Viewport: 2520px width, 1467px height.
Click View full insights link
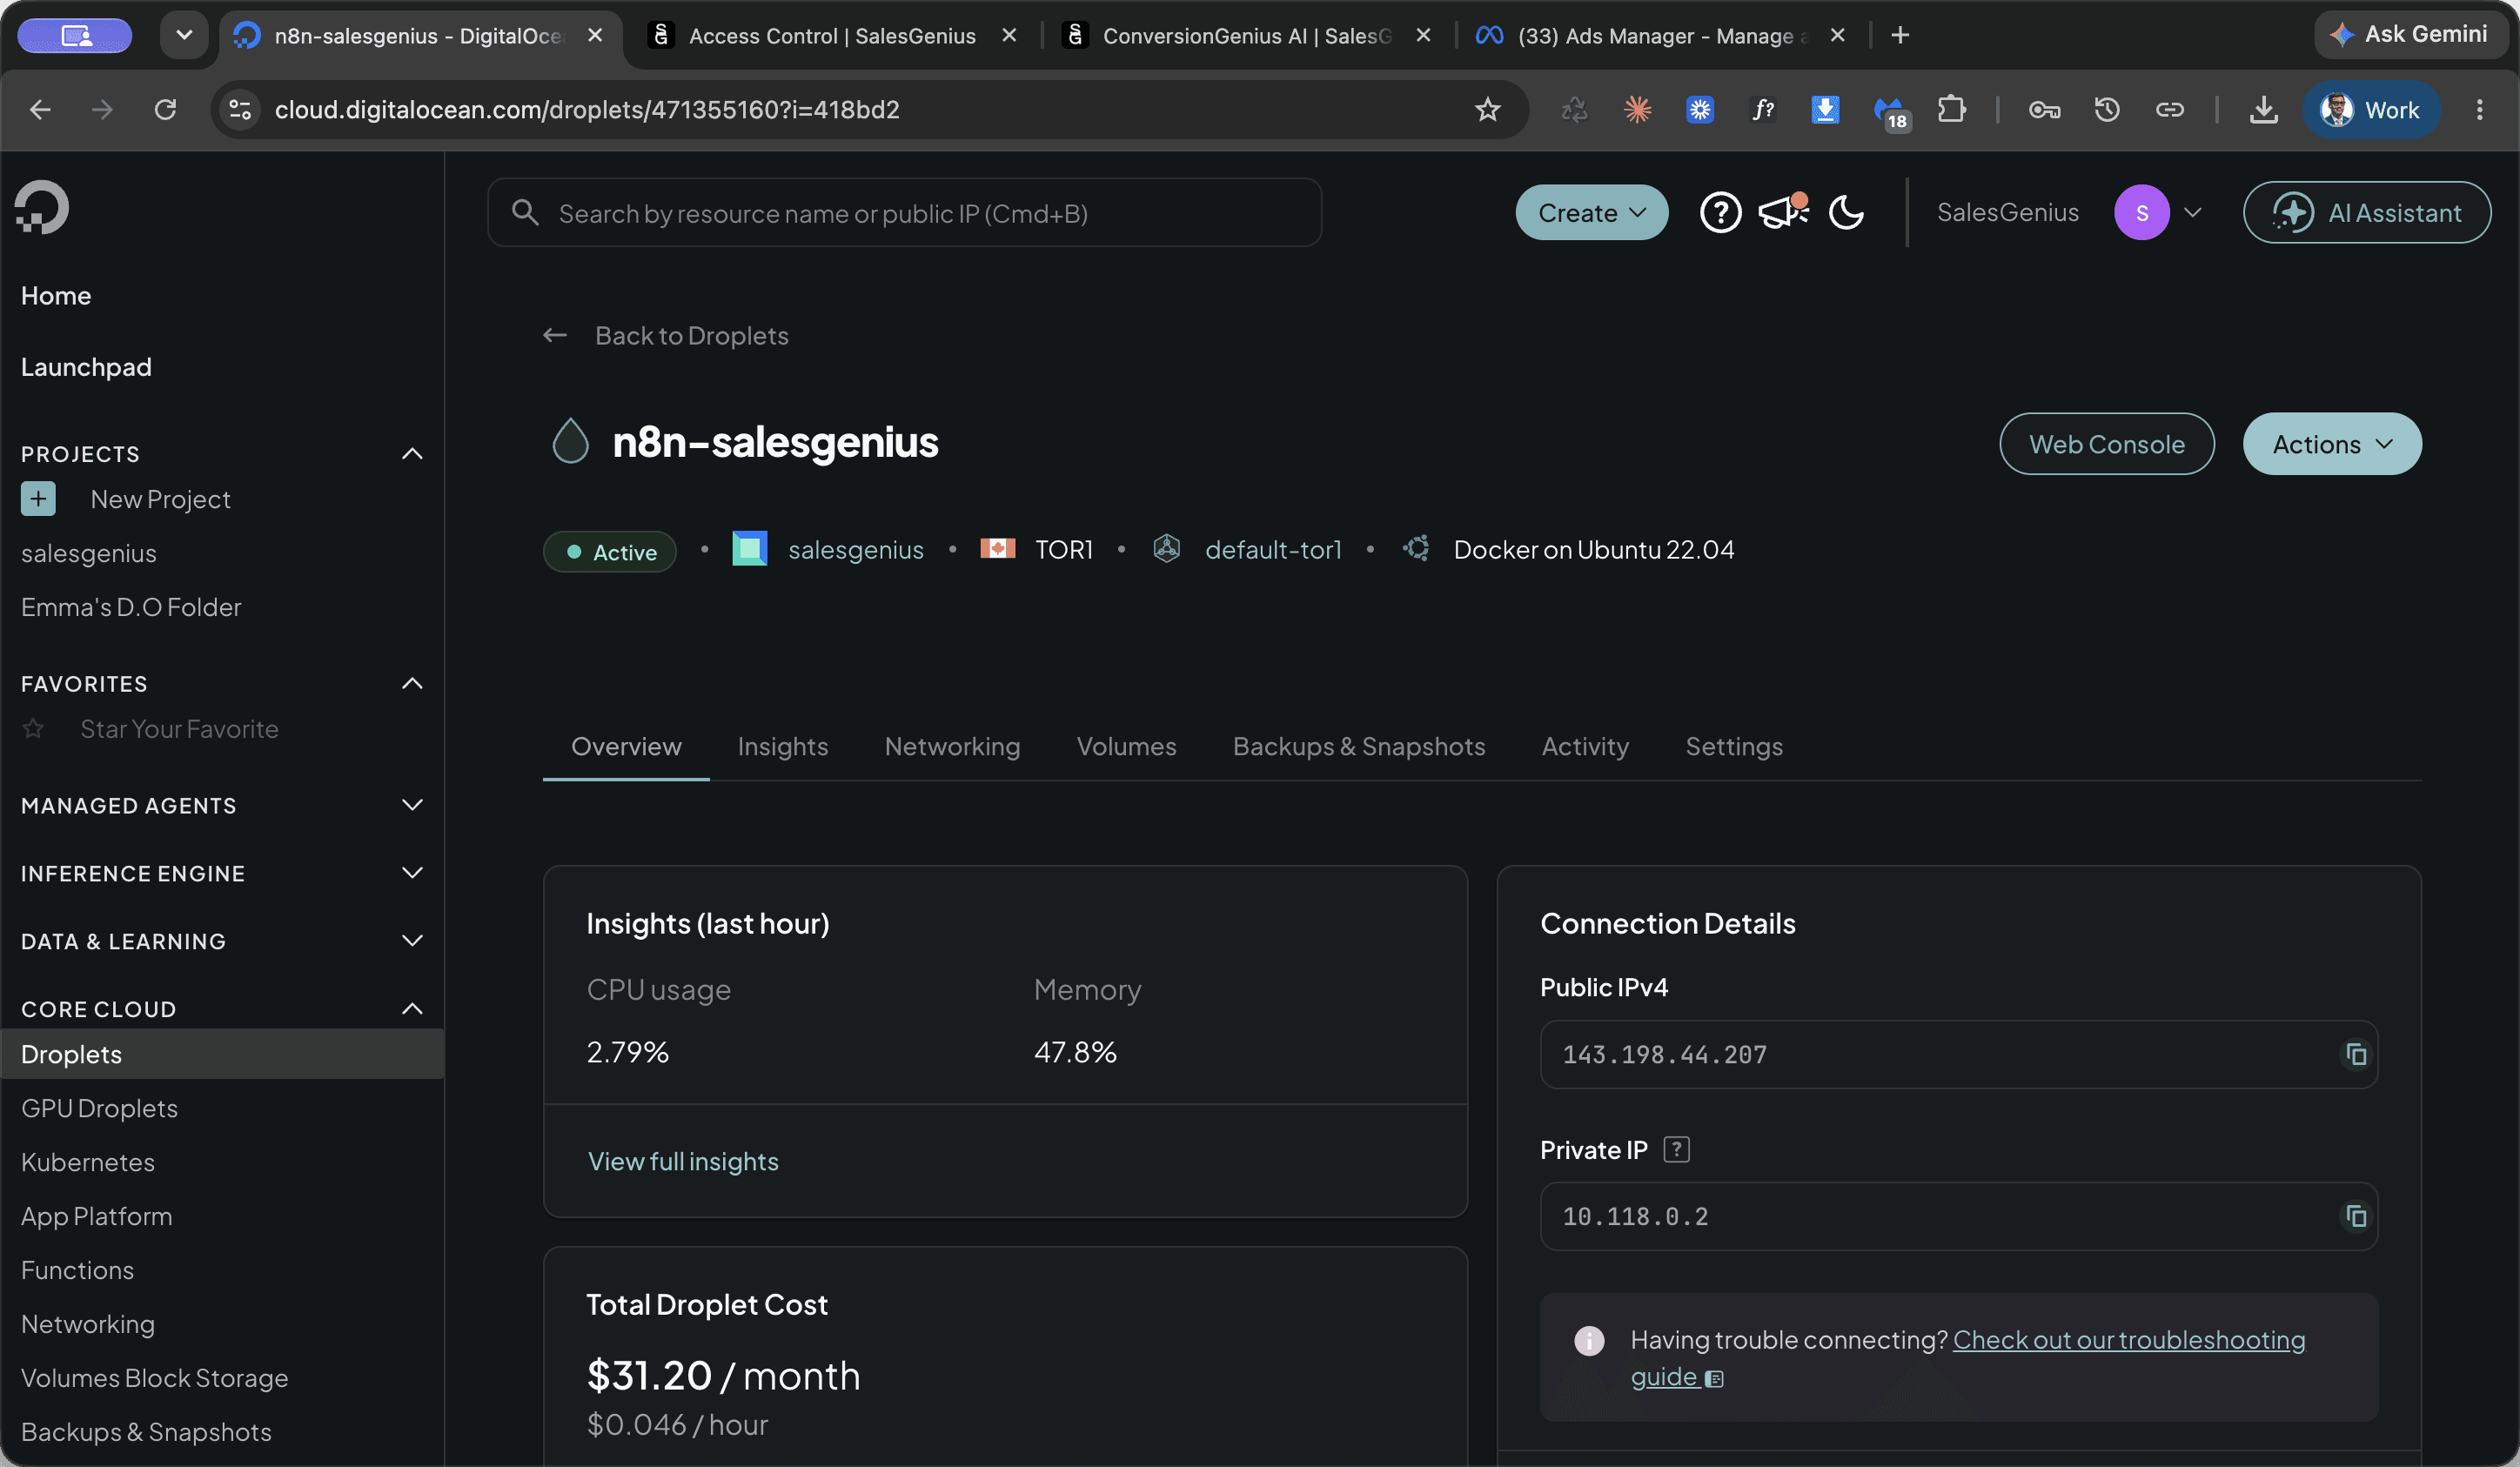[683, 1161]
